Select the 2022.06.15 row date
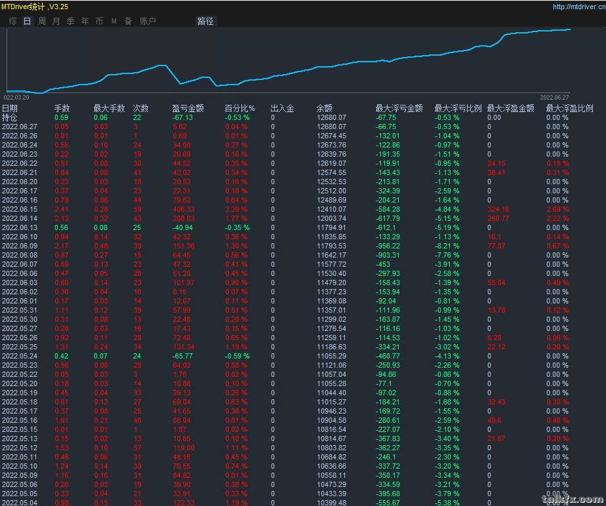This screenshot has height=506, width=606. point(20,209)
